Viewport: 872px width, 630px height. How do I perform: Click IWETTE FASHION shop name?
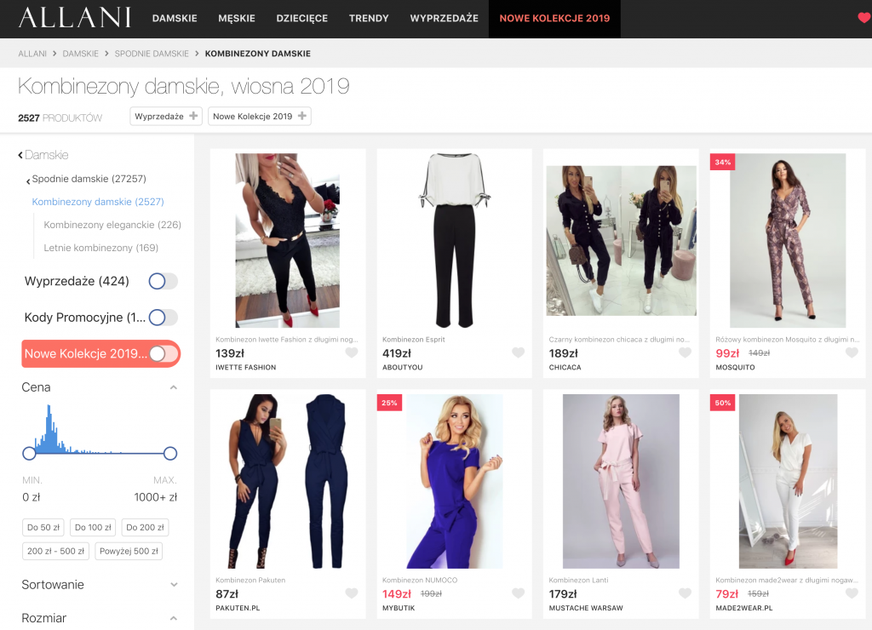pyautogui.click(x=246, y=368)
